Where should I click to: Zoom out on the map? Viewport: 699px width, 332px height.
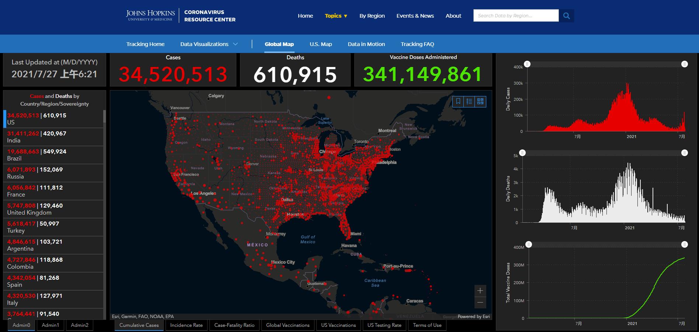(480, 303)
